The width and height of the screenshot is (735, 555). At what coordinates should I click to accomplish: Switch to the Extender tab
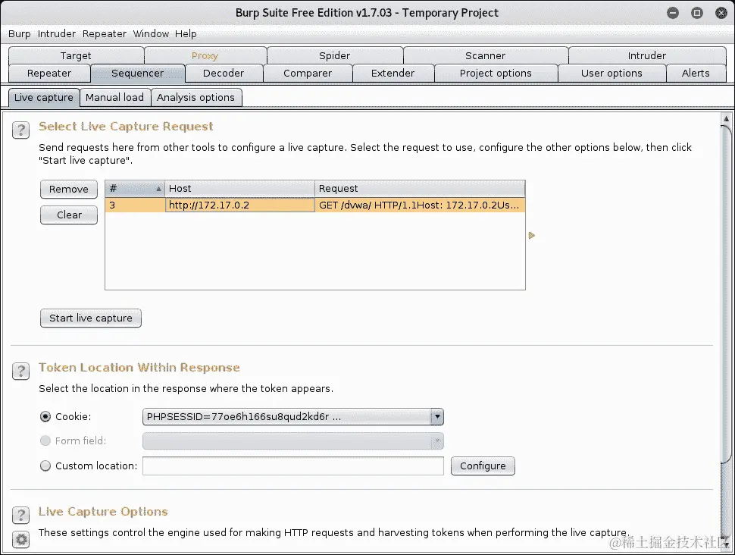tap(393, 74)
